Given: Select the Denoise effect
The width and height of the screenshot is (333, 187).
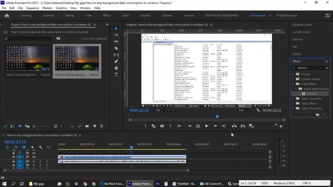Looking at the screenshot, I should tap(311, 94).
